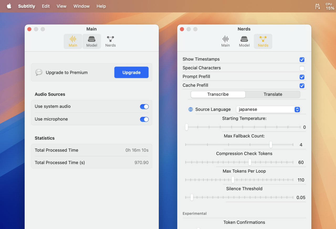Click the Max Fallback Count value 4
The width and height of the screenshot is (336, 229).
pos(301,145)
